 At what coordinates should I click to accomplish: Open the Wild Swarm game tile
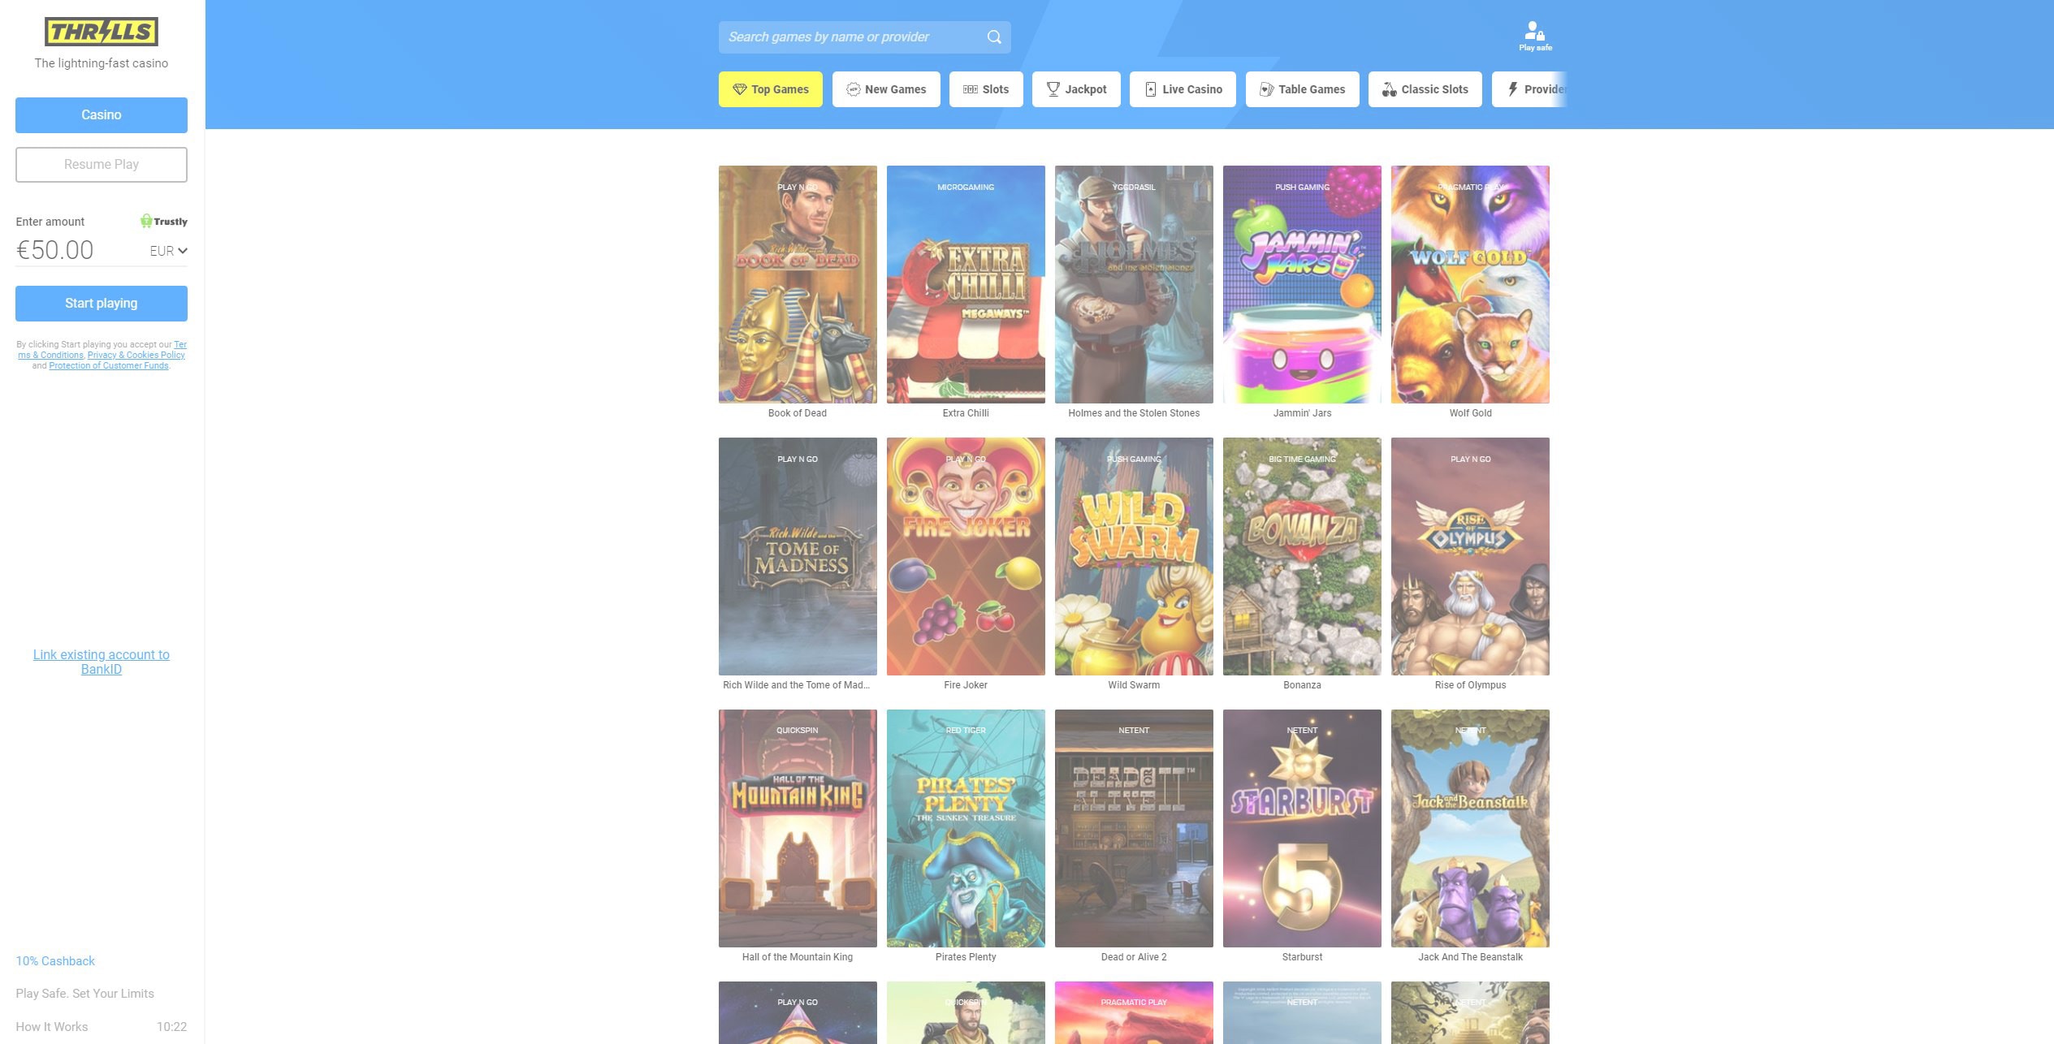coord(1134,556)
